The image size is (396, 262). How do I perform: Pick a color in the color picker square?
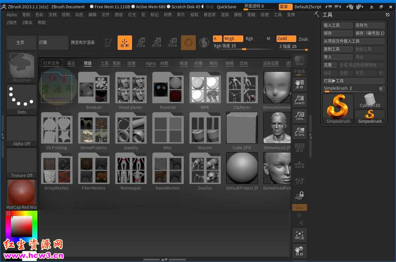click(x=22, y=226)
